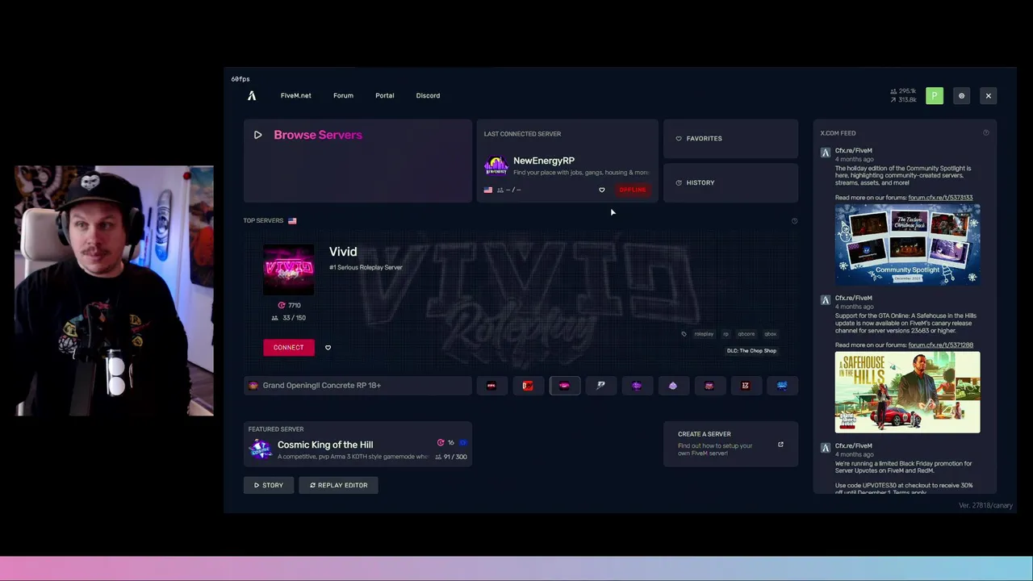Click the X.com Feed help icon
This screenshot has width=1033, height=581.
click(x=985, y=133)
